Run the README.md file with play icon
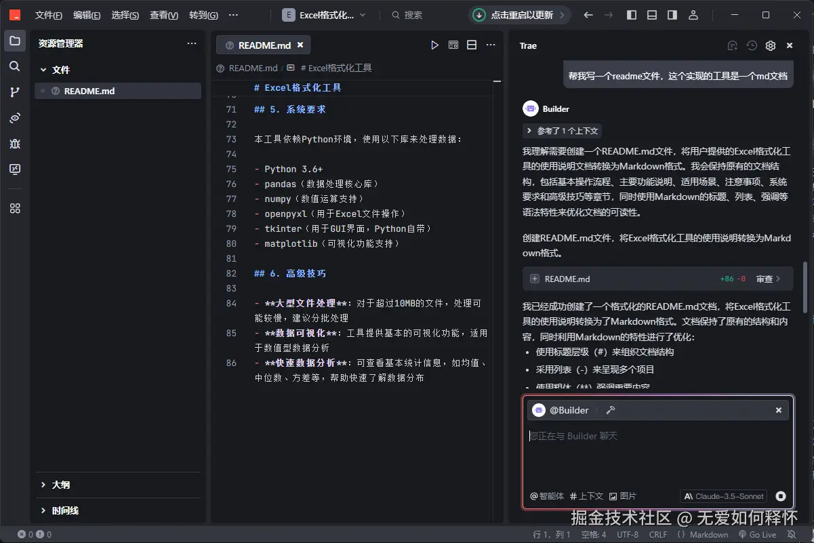 point(435,45)
